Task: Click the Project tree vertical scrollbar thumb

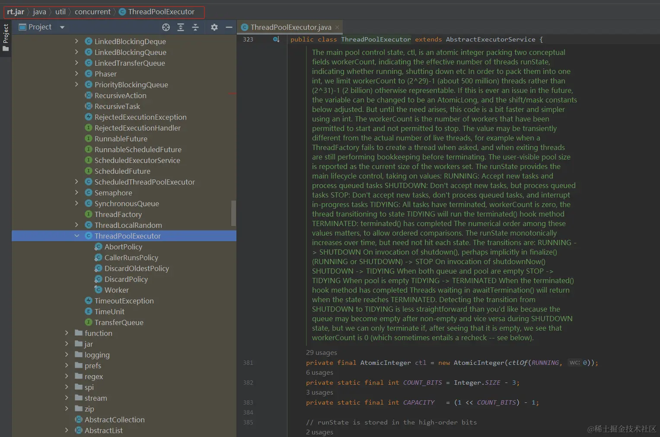Action: 234,213
